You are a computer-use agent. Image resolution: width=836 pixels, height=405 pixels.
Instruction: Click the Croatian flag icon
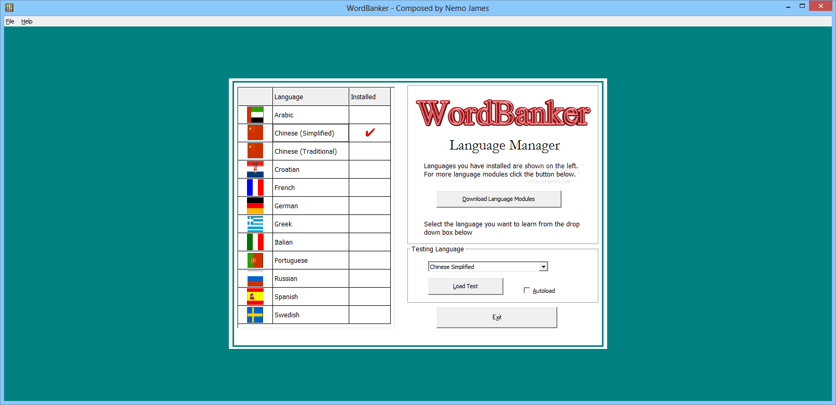[255, 169]
